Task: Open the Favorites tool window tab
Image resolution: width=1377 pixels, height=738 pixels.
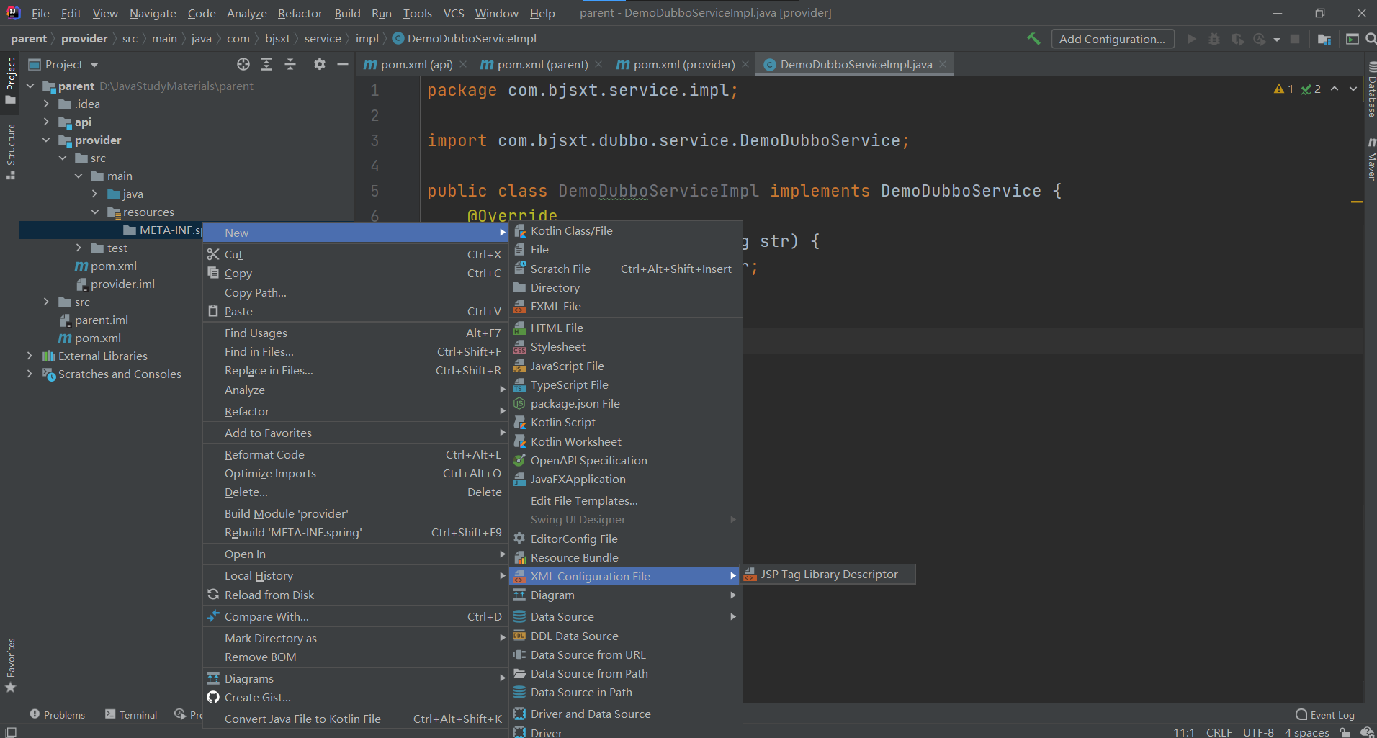Action: click(x=10, y=665)
